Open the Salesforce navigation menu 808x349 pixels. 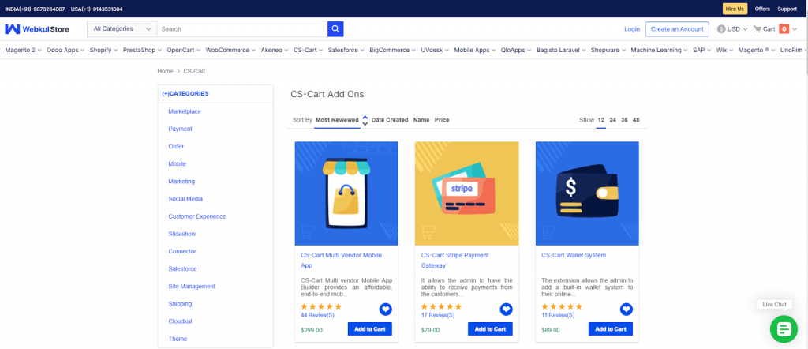pos(346,50)
